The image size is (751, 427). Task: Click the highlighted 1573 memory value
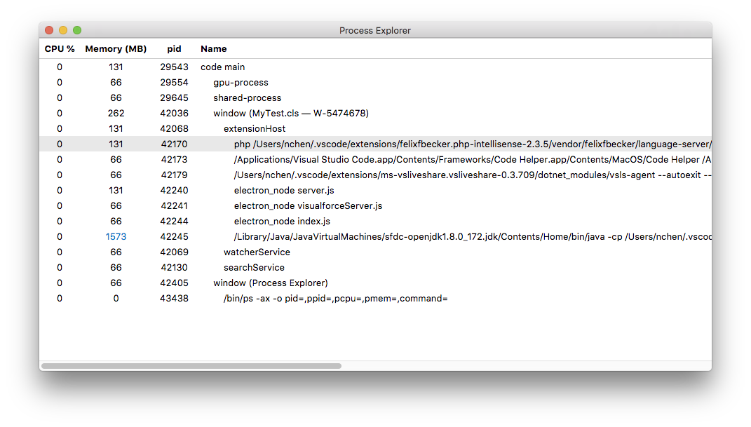pos(116,236)
